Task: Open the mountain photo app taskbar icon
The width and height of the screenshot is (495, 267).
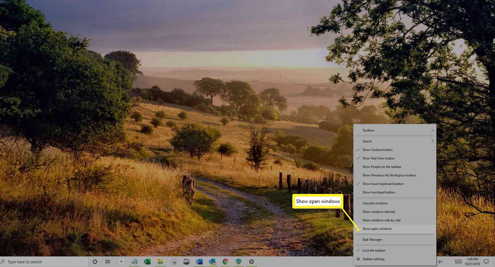Action: [x=186, y=262]
